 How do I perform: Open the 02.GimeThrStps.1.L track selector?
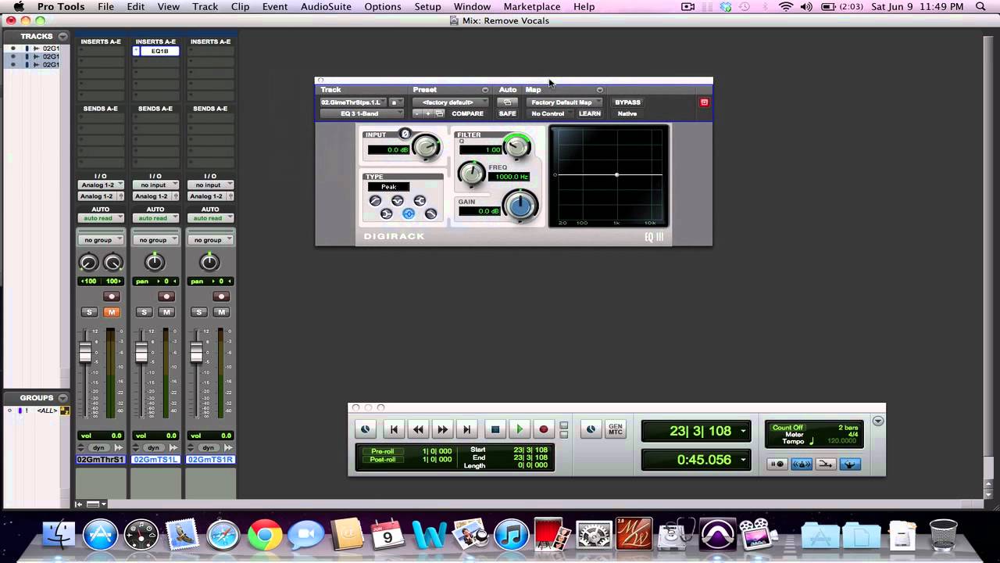click(x=354, y=102)
